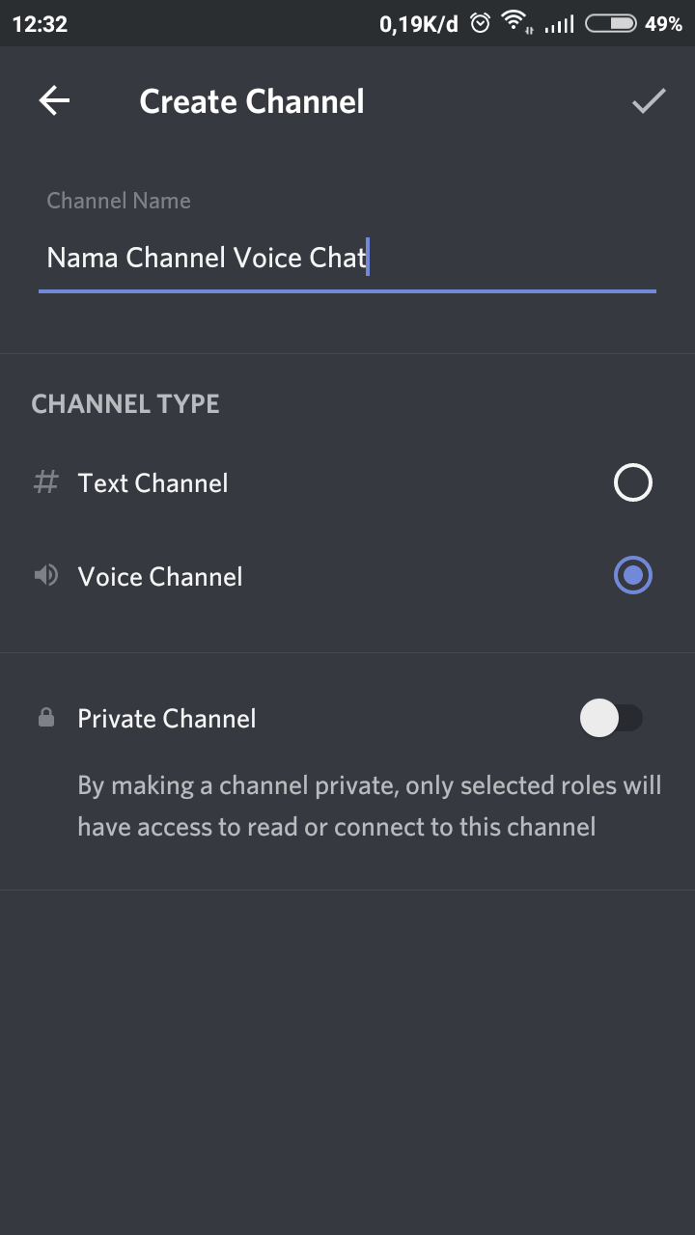
Task: Tap the clock time in status bar
Action: pos(40,24)
